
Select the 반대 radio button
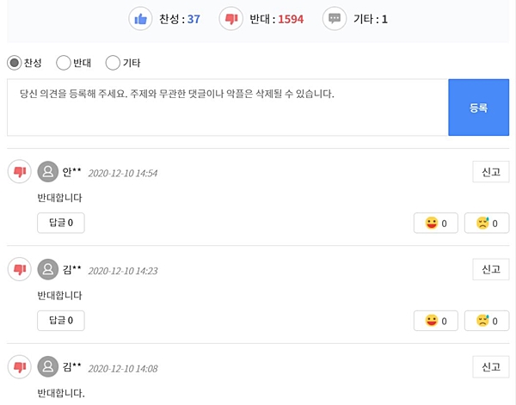coord(64,63)
